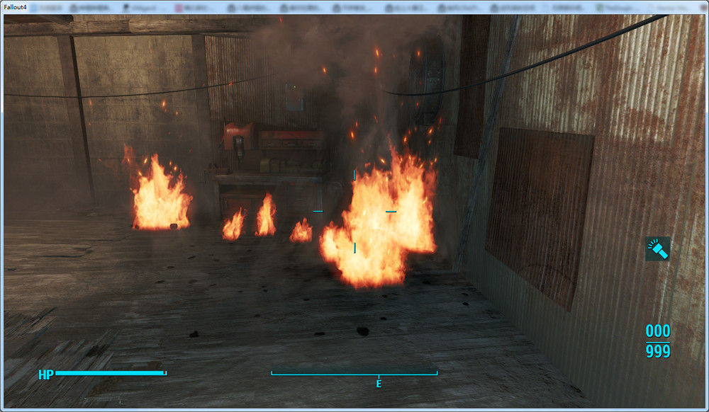709x412 pixels.
Task: Click the HP label on the HUD
Action: click(45, 374)
